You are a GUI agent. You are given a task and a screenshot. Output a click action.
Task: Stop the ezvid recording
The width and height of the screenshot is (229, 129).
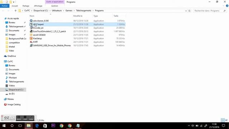25,118
